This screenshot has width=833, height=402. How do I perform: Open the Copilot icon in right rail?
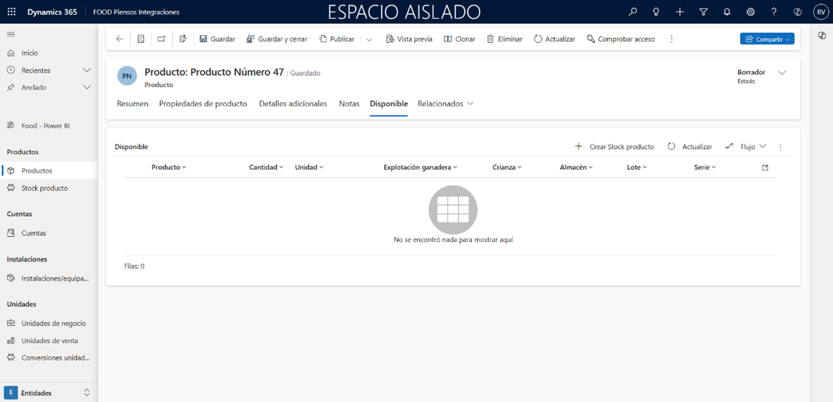(x=822, y=36)
